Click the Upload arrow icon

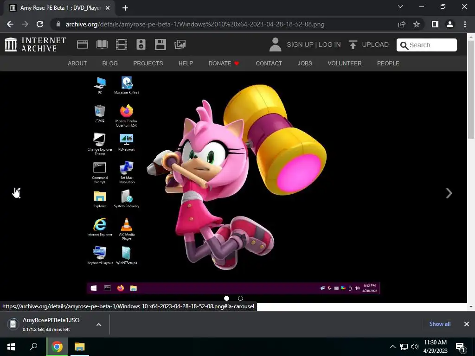click(x=353, y=45)
